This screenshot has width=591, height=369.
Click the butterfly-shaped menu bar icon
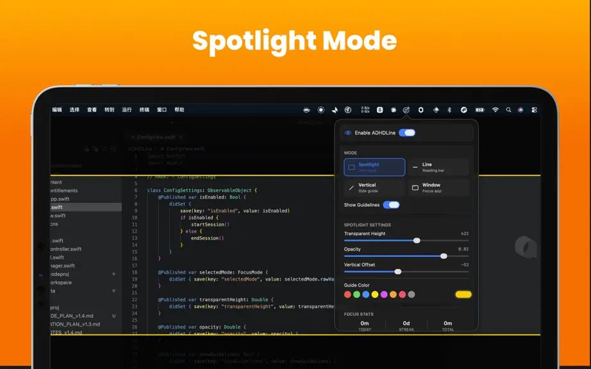click(335, 110)
